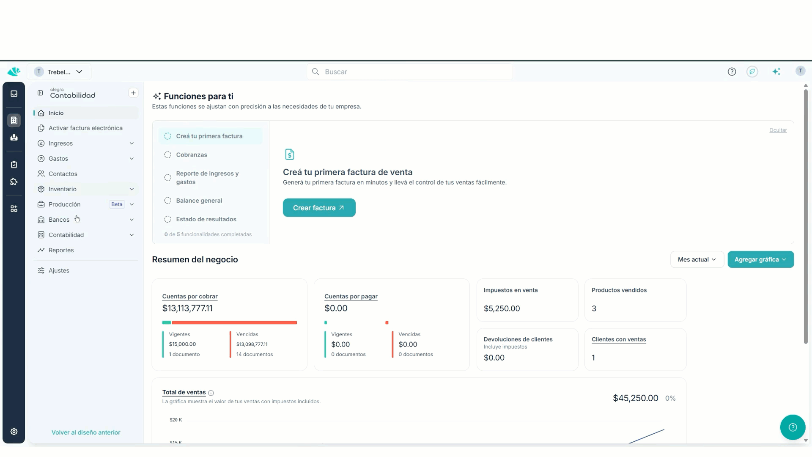Select the Estado de resultados item
This screenshot has width=812, height=457.
click(x=211, y=219)
